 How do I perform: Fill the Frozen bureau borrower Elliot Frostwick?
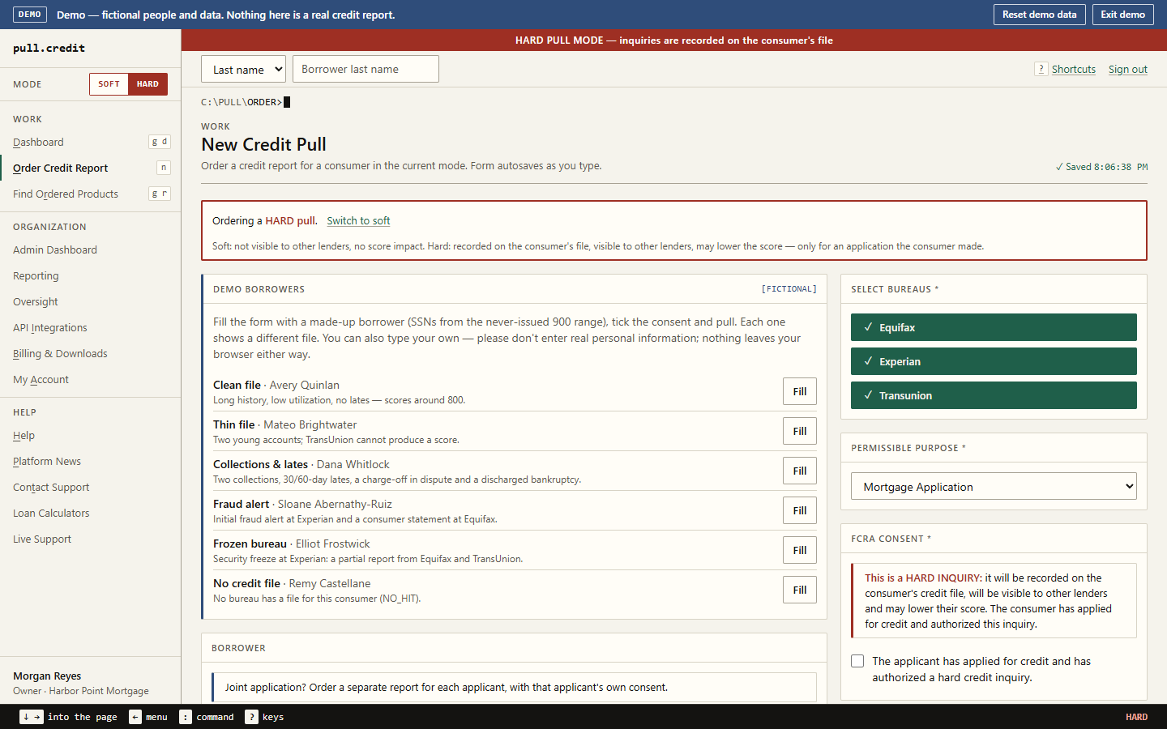800,550
